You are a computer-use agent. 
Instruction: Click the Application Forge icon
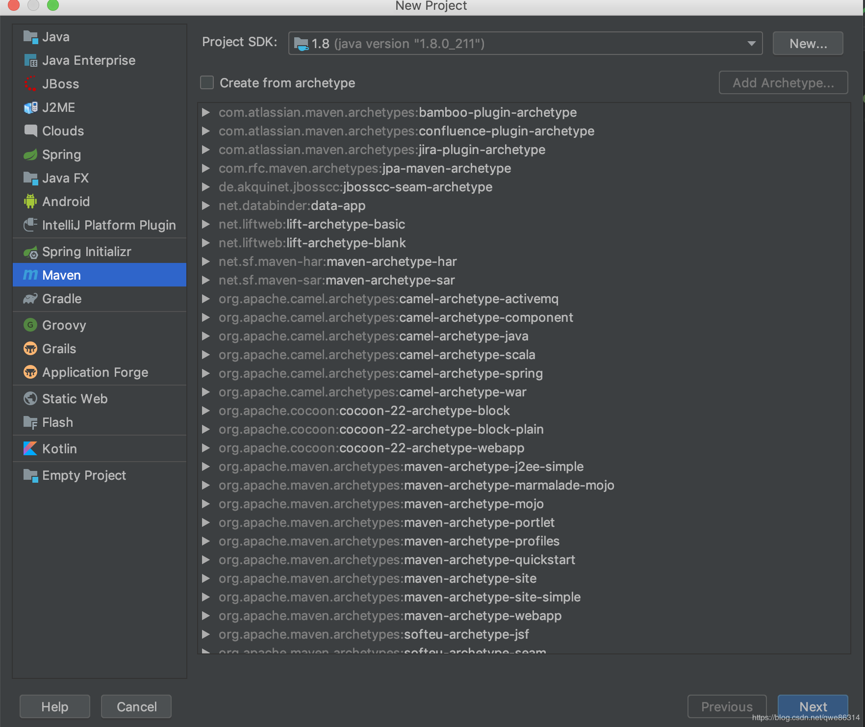[30, 372]
